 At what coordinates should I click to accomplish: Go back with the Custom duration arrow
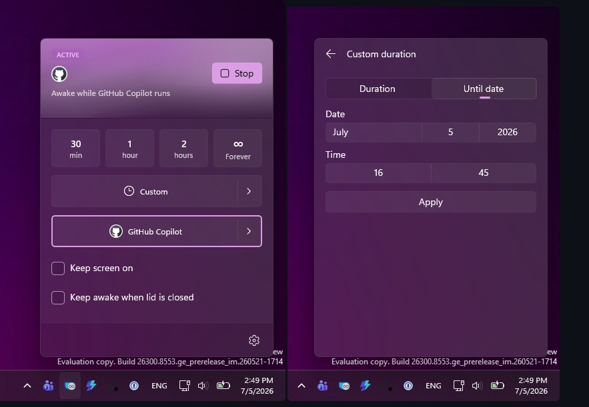click(x=331, y=54)
